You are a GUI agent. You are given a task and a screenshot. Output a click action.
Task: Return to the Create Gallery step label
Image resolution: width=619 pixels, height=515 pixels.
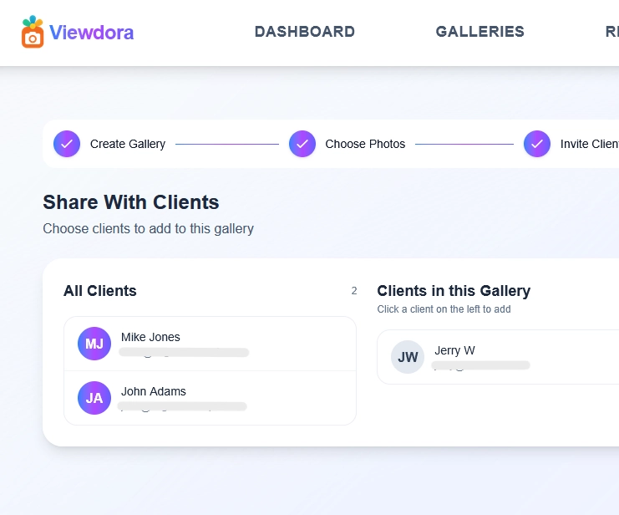128,144
